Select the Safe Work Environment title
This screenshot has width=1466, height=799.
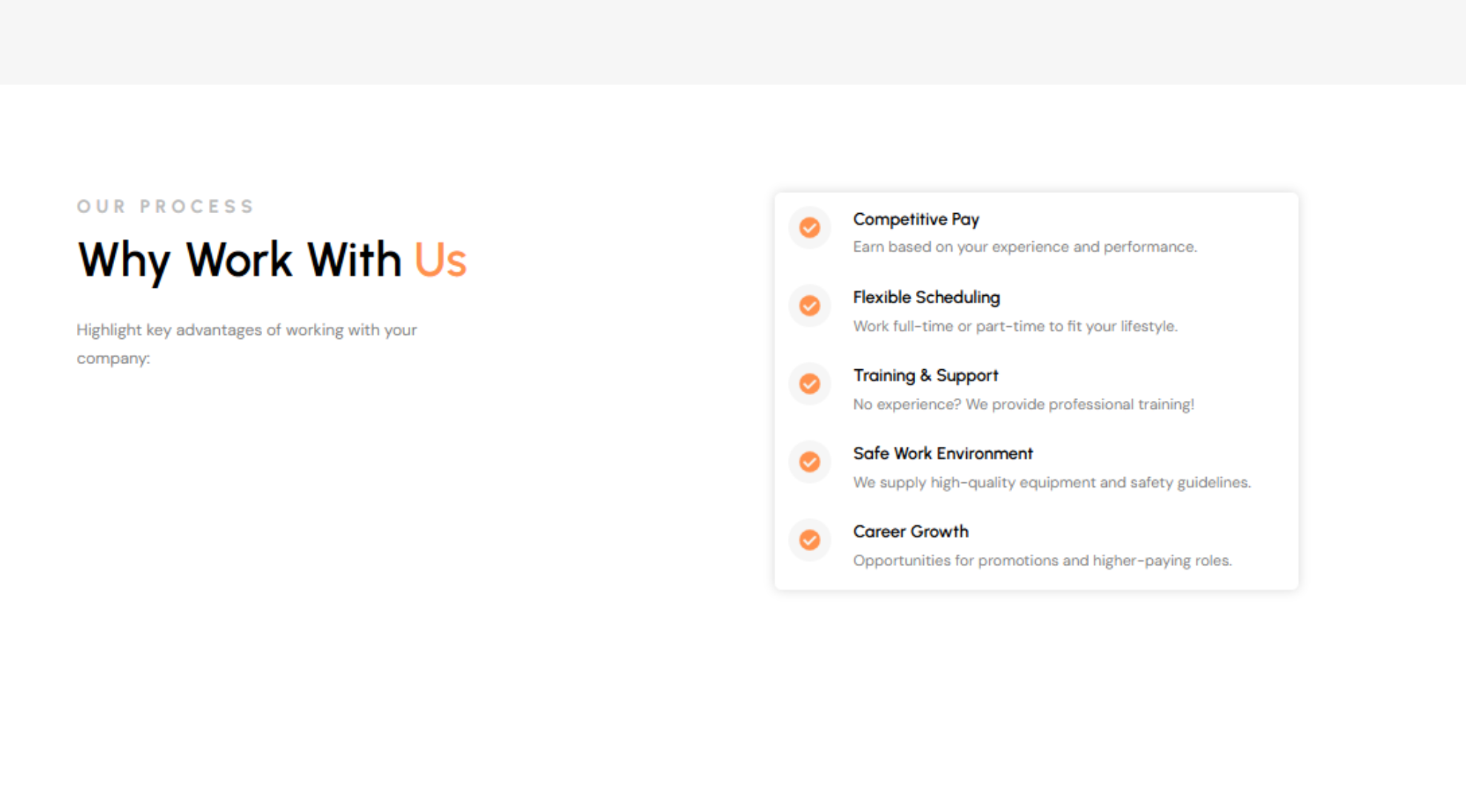click(x=943, y=454)
